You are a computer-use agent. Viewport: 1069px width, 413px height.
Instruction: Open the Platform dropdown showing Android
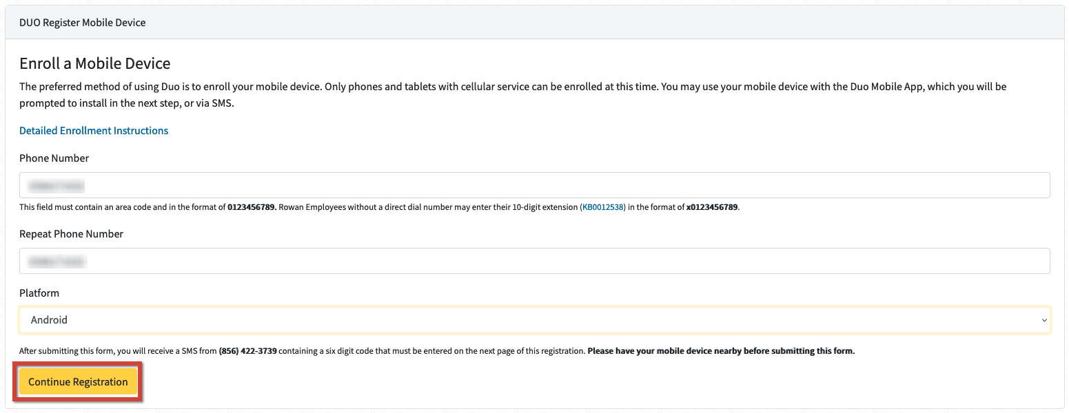tap(534, 320)
